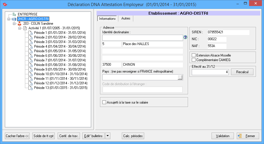Click the Période 13 clock document icon
The width and height of the screenshot is (264, 144).
coord(30,88)
